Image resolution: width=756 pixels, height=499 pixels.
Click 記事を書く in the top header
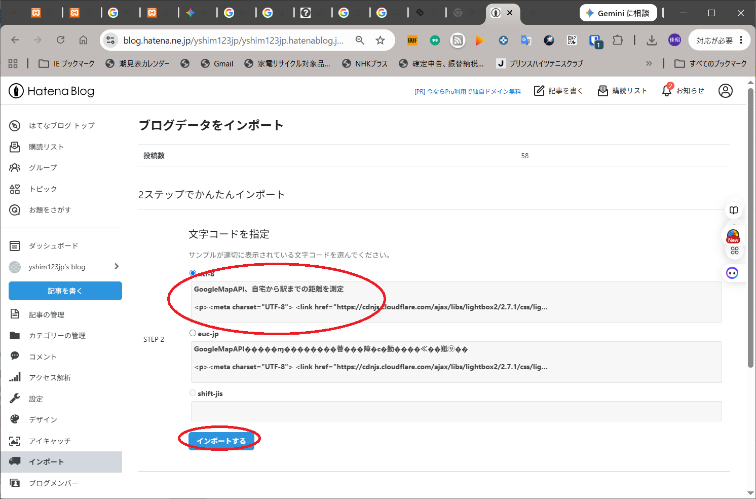pyautogui.click(x=558, y=90)
